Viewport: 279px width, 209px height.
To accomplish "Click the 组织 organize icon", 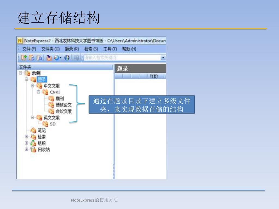I will pos(33,143).
